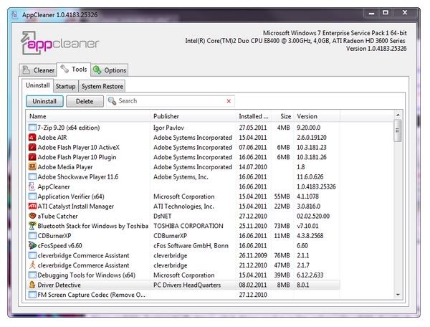Click size "73MB" cell

click(282, 226)
